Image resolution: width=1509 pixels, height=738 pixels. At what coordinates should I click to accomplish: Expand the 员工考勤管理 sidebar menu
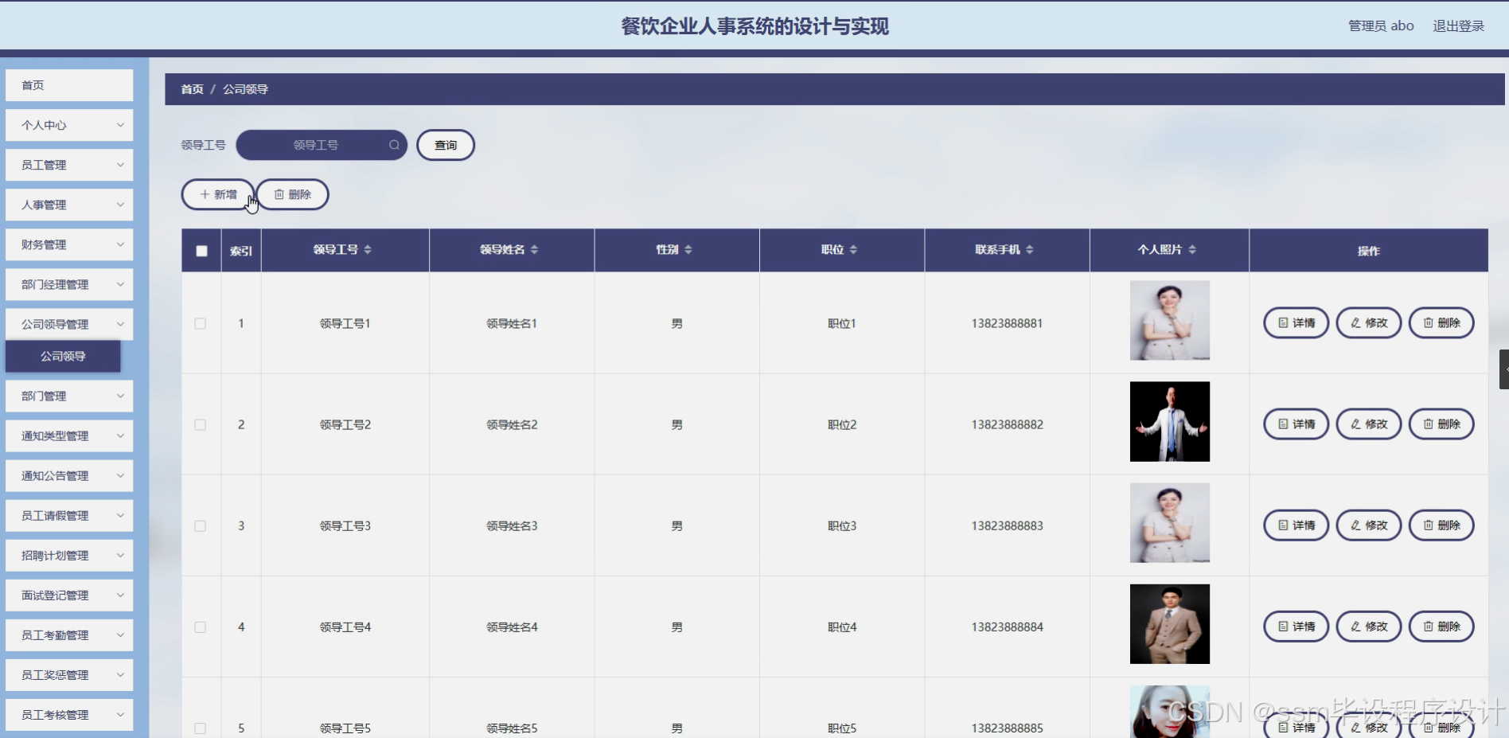tap(69, 635)
